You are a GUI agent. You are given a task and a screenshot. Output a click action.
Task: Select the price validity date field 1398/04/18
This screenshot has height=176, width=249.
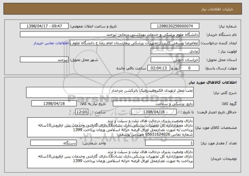[154, 112]
